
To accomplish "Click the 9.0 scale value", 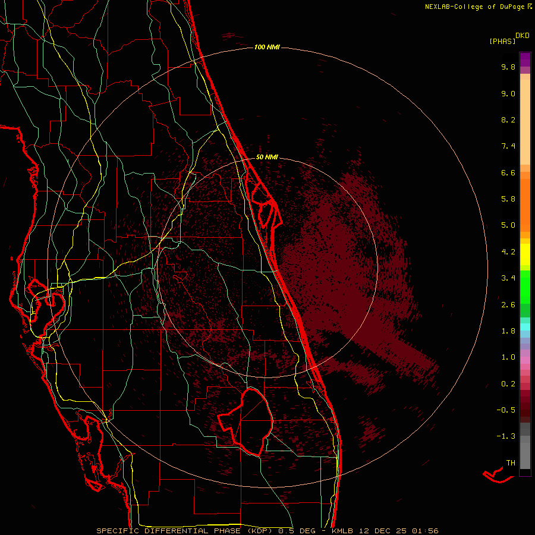I will coord(508,93).
